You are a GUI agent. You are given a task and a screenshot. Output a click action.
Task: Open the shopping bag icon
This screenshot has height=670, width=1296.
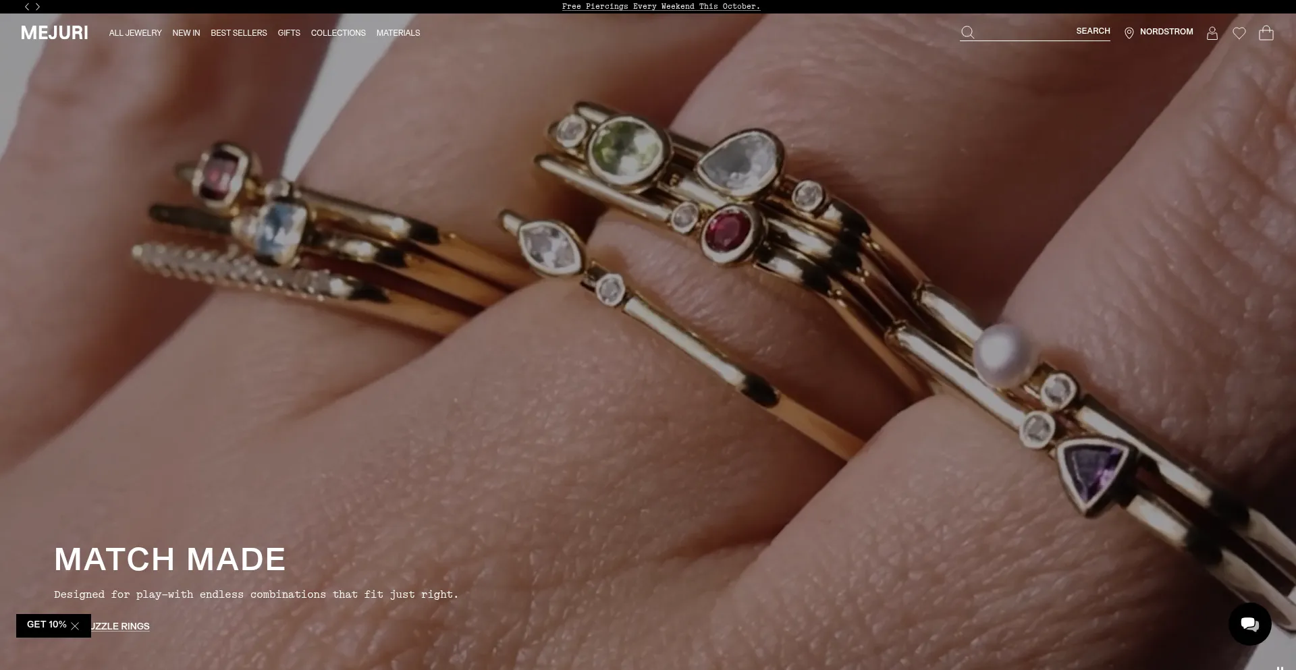pyautogui.click(x=1266, y=33)
